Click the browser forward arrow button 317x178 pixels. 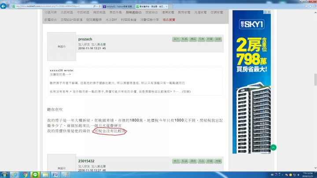[9, 6]
